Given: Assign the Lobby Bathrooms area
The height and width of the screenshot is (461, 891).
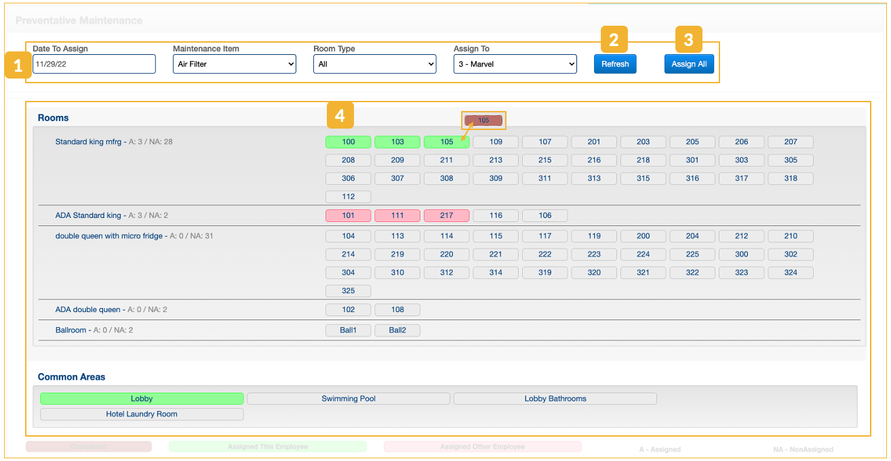Looking at the screenshot, I should (555, 399).
